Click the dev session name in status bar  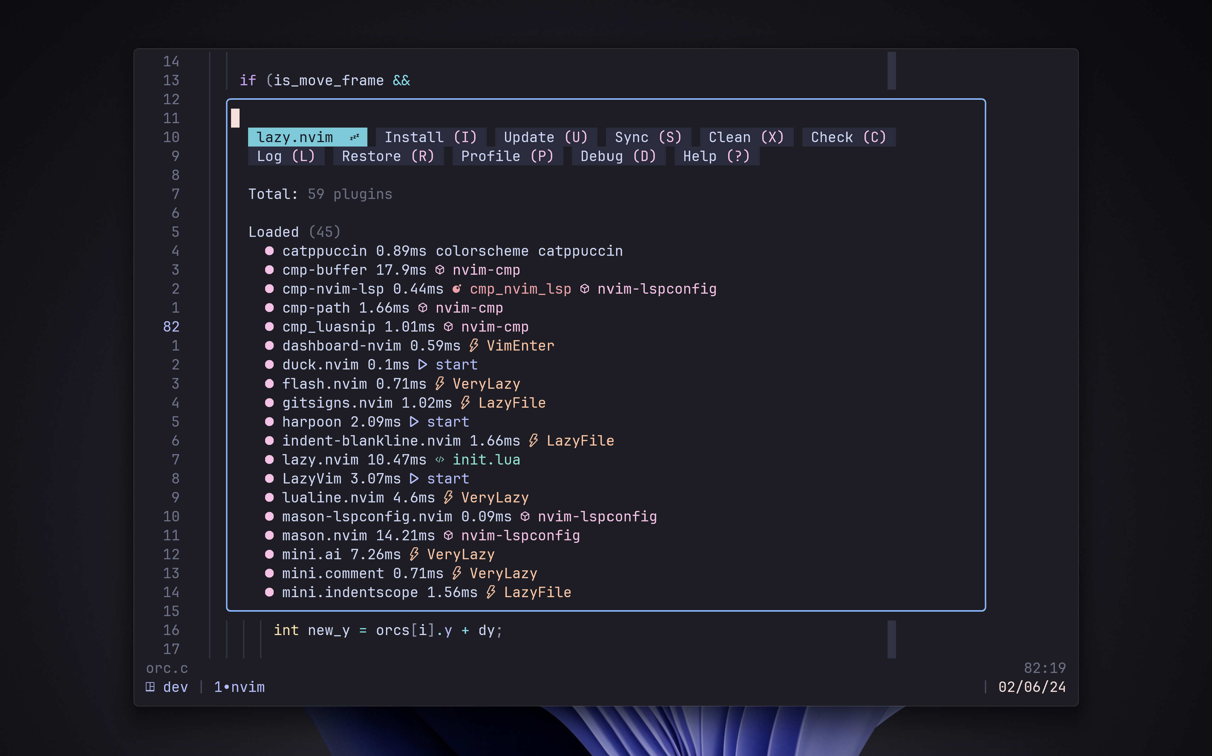175,687
